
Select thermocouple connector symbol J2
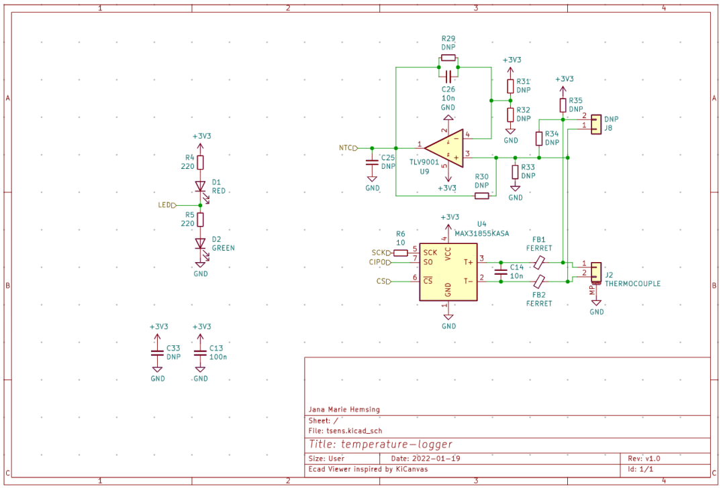pyautogui.click(x=597, y=272)
